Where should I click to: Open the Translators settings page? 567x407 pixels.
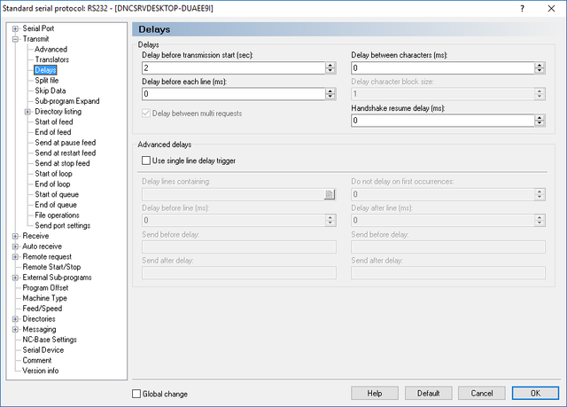point(51,59)
